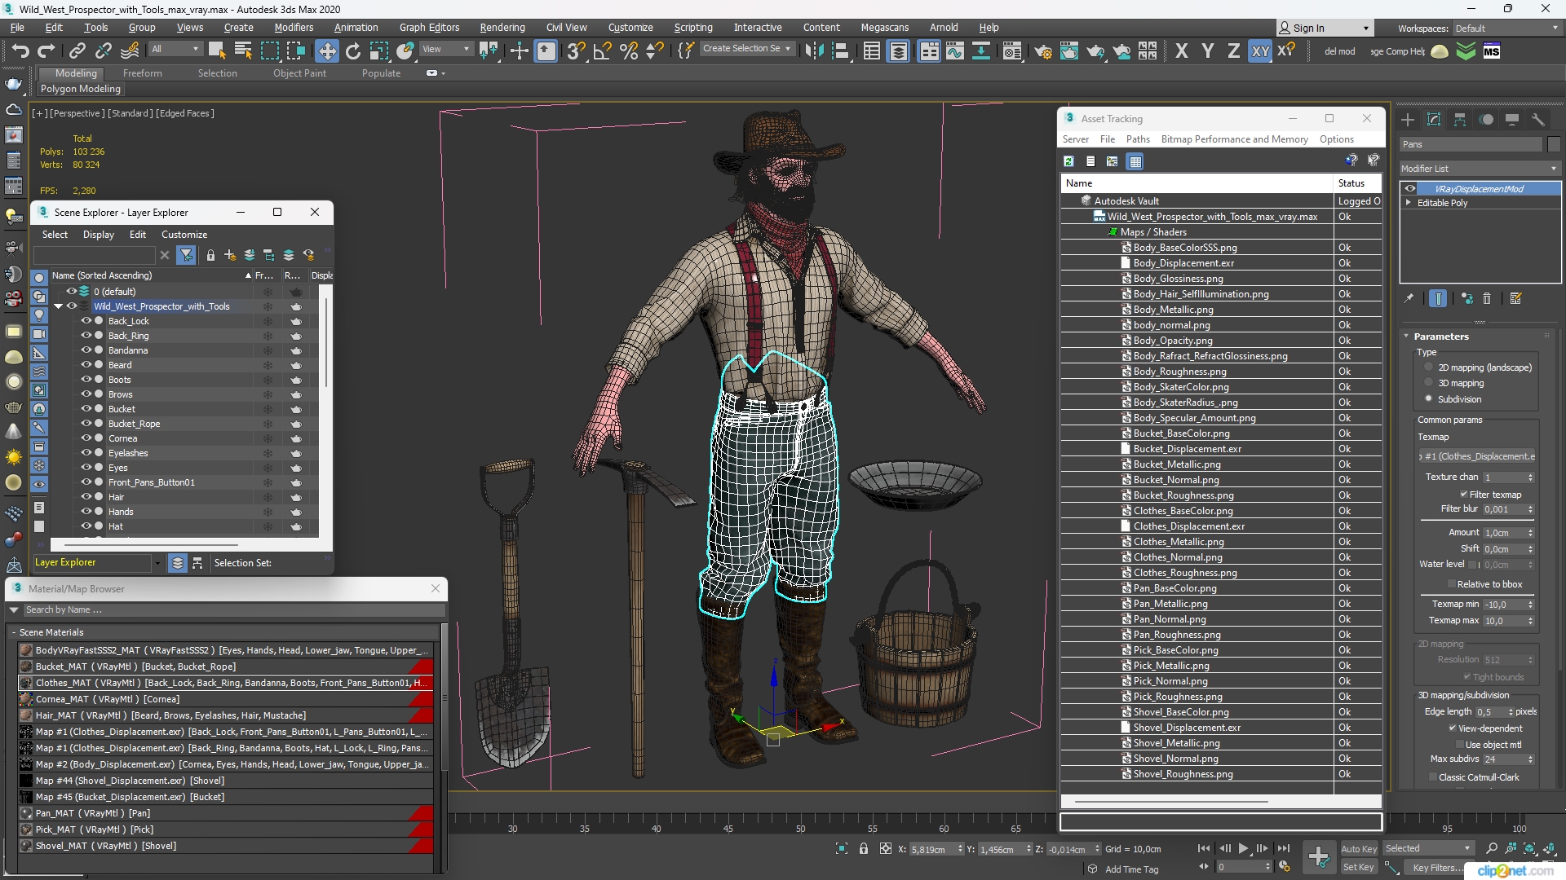This screenshot has width=1566, height=880.
Task: Open Paths menu in Asset Tracking
Action: [1137, 139]
